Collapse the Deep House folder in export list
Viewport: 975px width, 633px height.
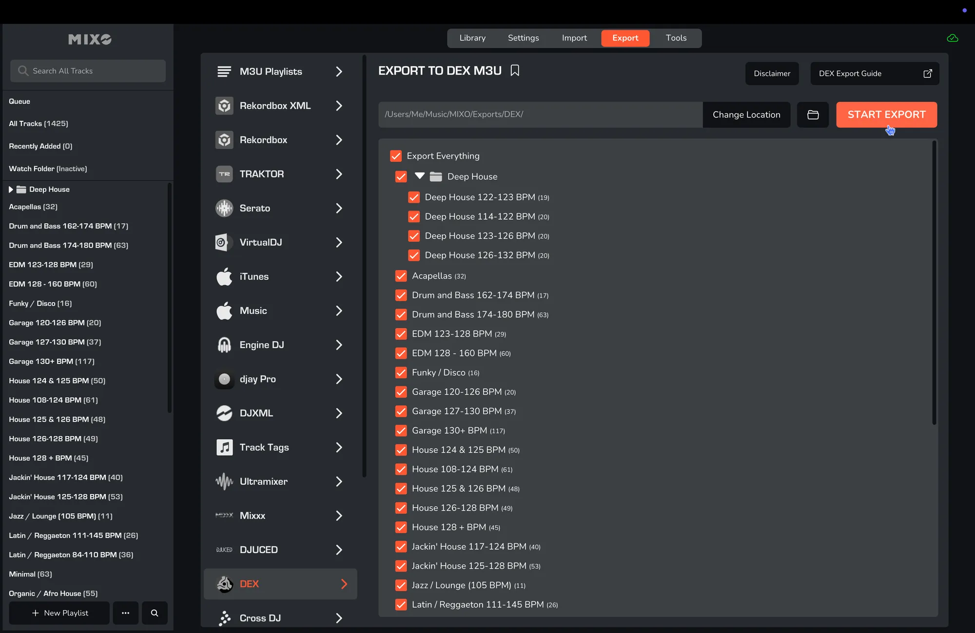point(420,176)
